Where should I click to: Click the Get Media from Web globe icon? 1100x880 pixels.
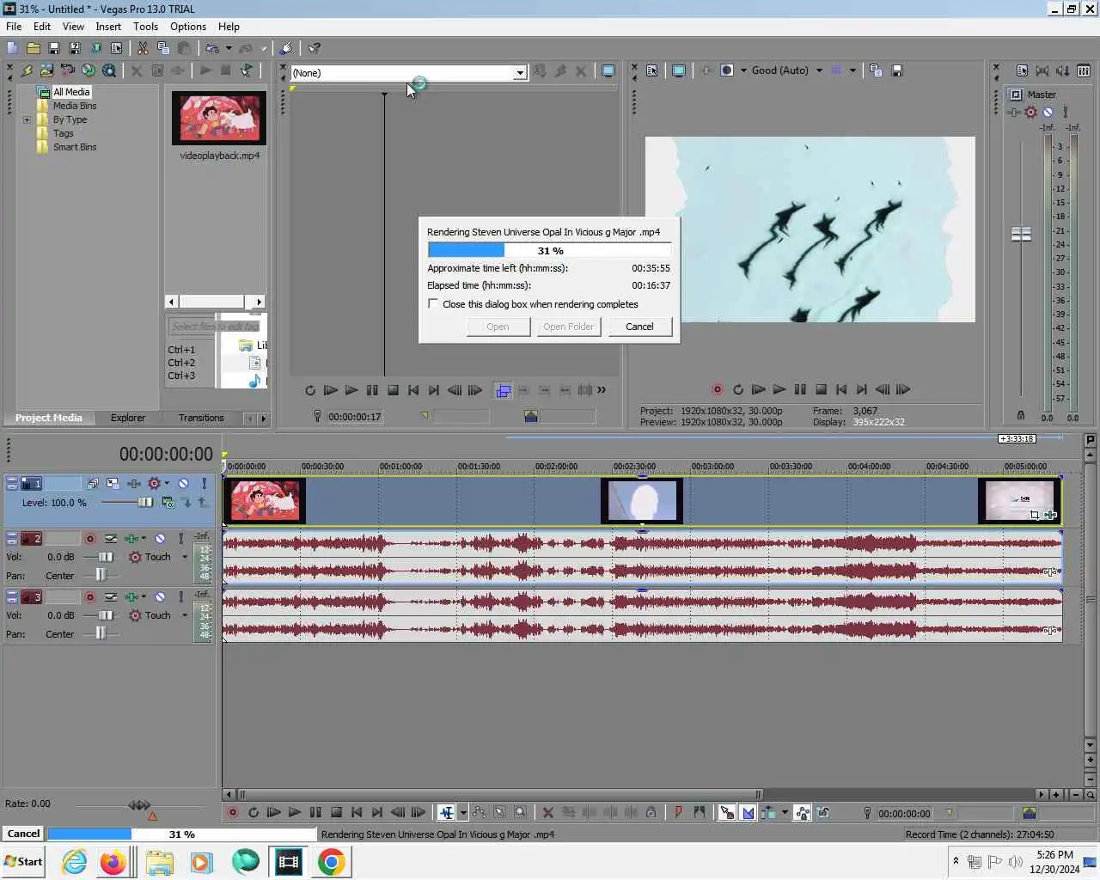point(88,70)
